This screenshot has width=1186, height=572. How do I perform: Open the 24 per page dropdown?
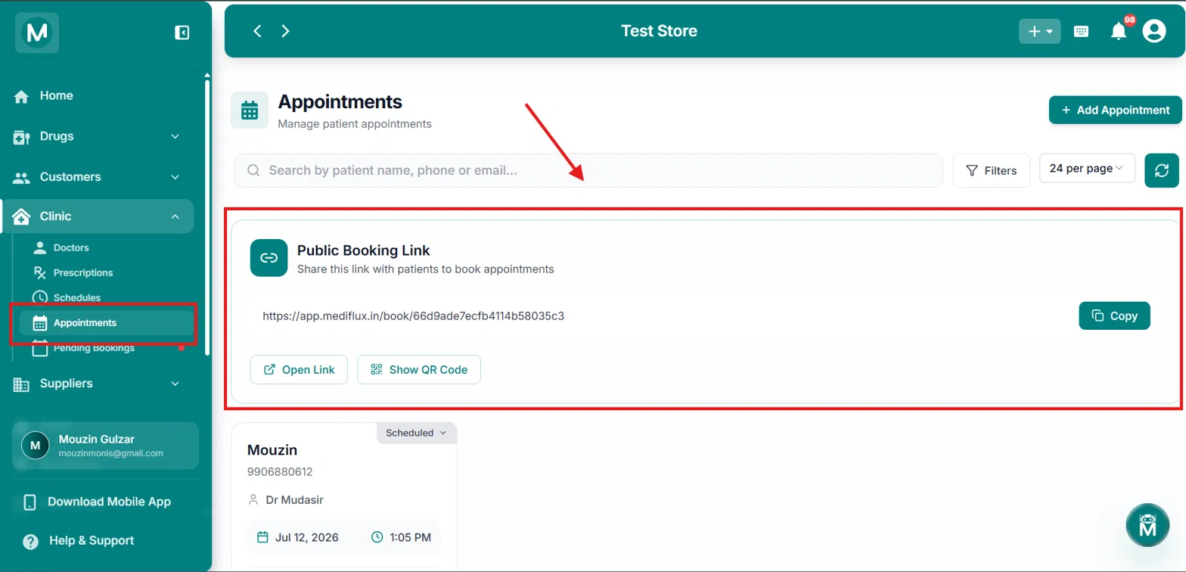tap(1087, 168)
